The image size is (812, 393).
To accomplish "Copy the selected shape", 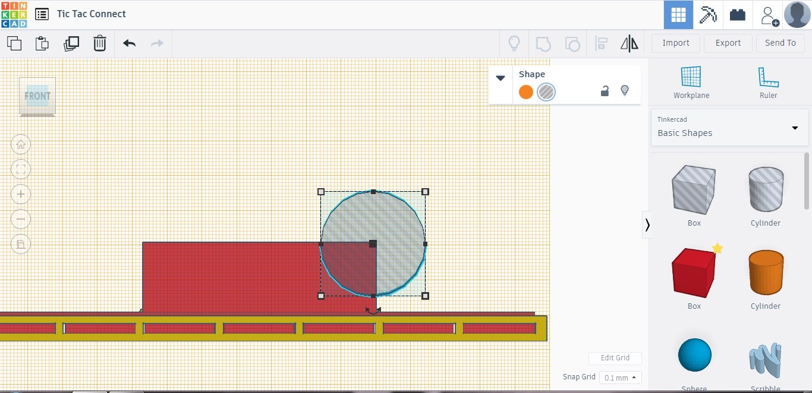I will [x=14, y=43].
